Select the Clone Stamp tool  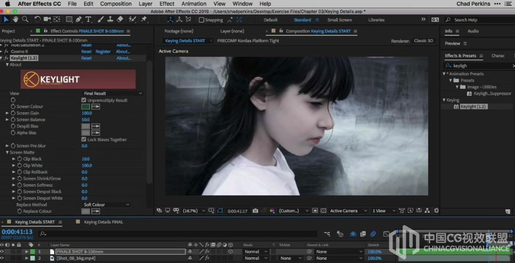point(110,19)
